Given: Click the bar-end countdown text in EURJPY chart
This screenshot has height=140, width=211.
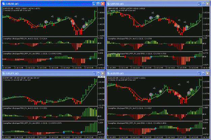Looking at the screenshot, I should point(17,80).
